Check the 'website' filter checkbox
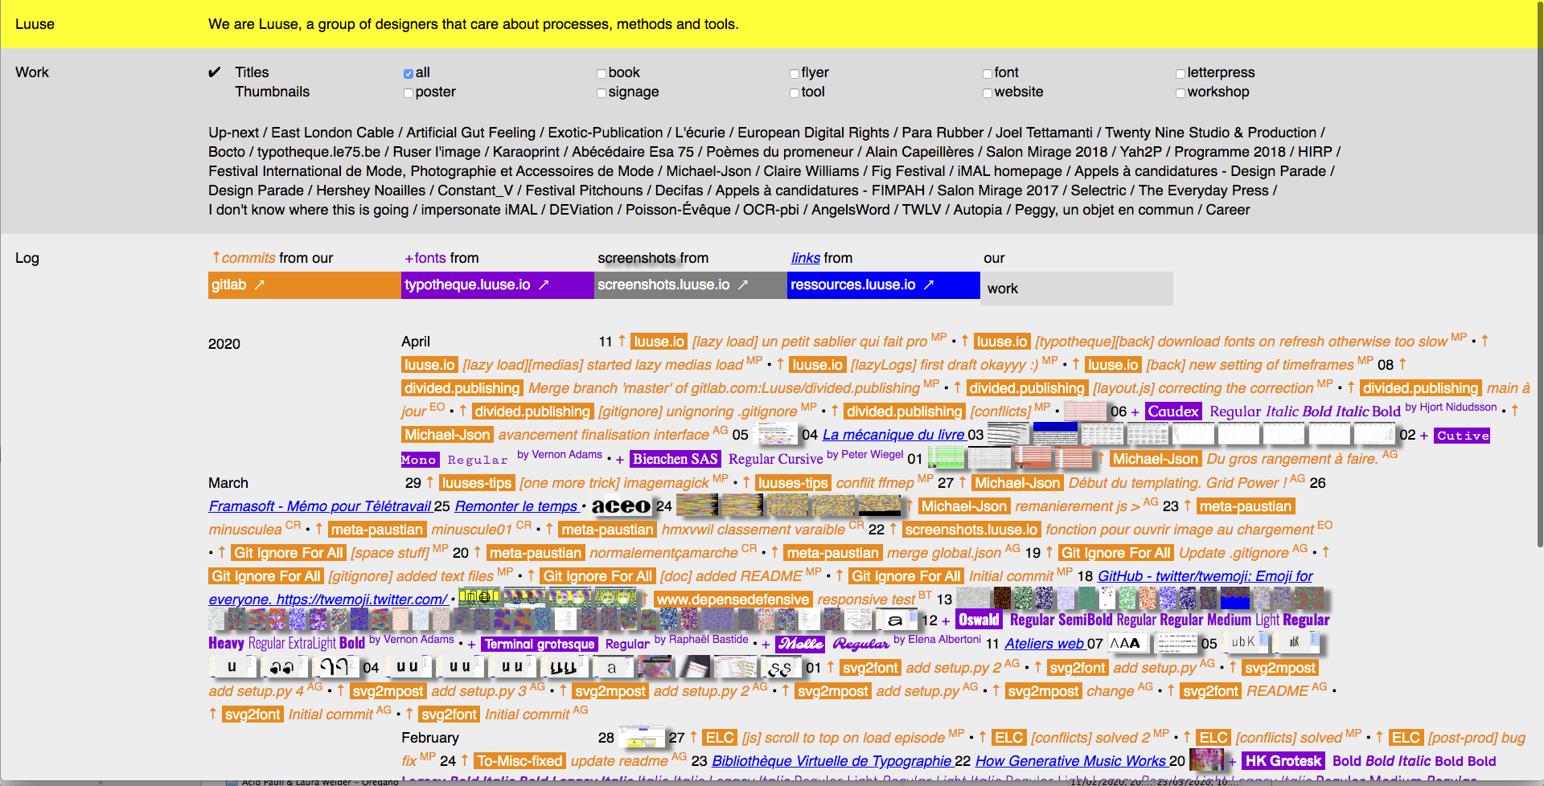1544x786 pixels. pyautogui.click(x=988, y=93)
